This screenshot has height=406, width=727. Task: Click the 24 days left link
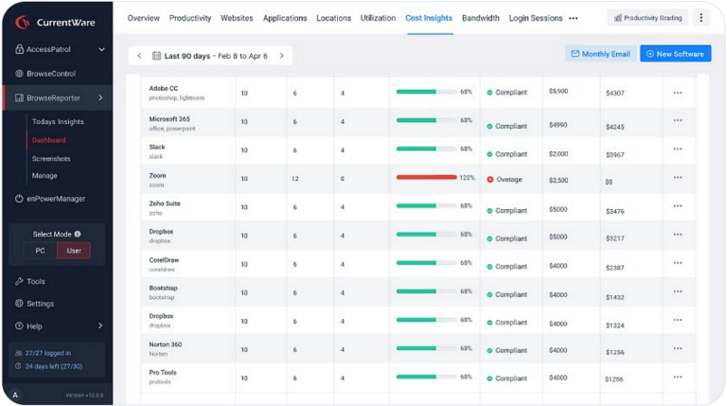[x=54, y=366]
